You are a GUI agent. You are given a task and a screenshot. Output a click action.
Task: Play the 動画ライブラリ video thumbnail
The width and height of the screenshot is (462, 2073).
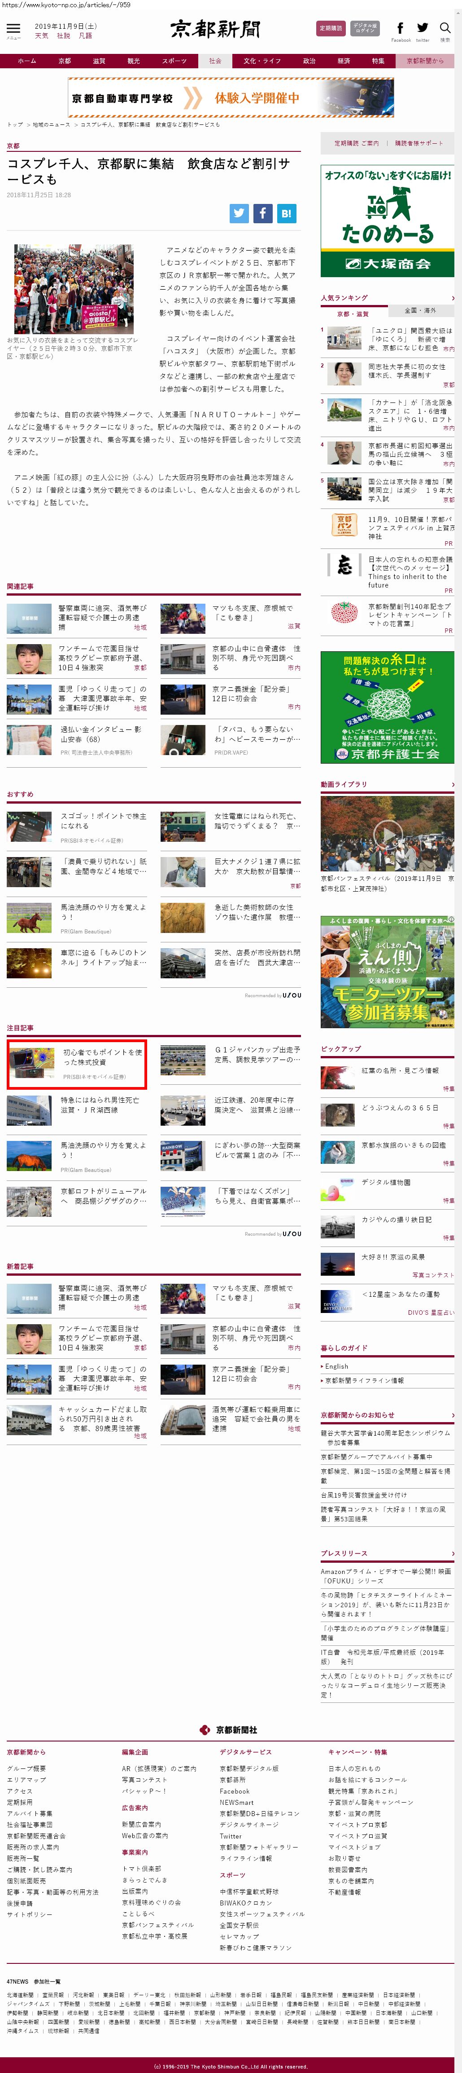click(x=387, y=834)
